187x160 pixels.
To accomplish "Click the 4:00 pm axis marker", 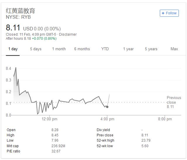I will [107, 119].
